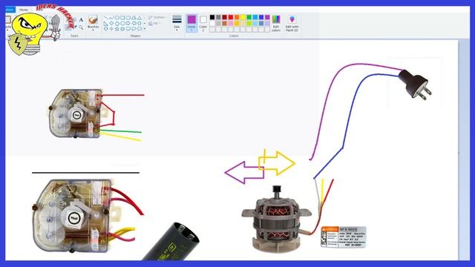Image resolution: width=475 pixels, height=267 pixels.
Task: Select the Rectangle shape
Action: 122,18
